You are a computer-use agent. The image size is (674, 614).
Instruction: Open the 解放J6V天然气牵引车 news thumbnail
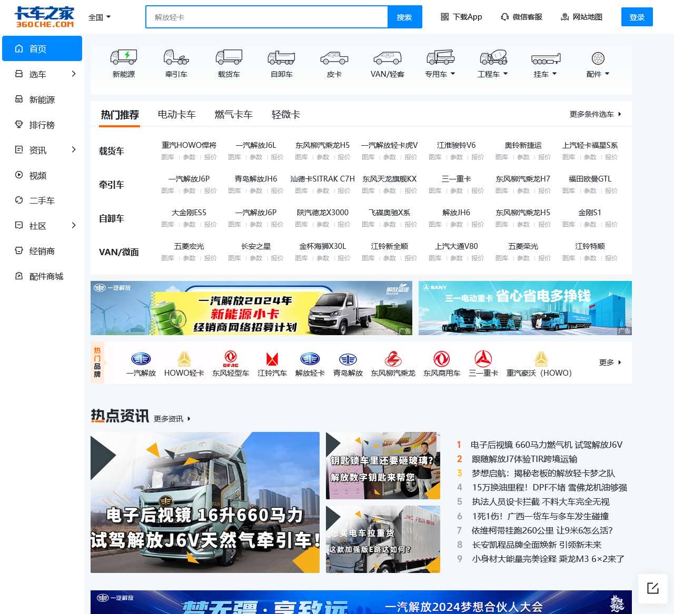(x=205, y=502)
